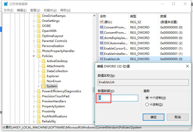This screenshot has width=193, height=132.
Task: Click the DWORD icon beside EnableLUA value
Action: tap(102, 59)
